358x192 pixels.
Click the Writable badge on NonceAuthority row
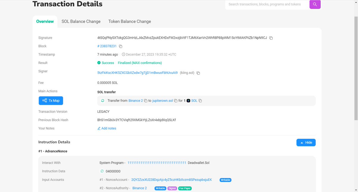coord(161,188)
